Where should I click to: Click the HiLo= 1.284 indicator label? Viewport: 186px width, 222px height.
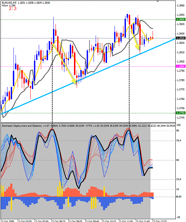pos(9,5)
